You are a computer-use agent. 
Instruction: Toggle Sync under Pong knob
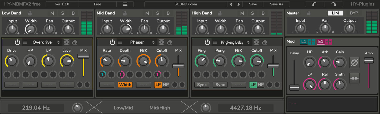pos(220,84)
